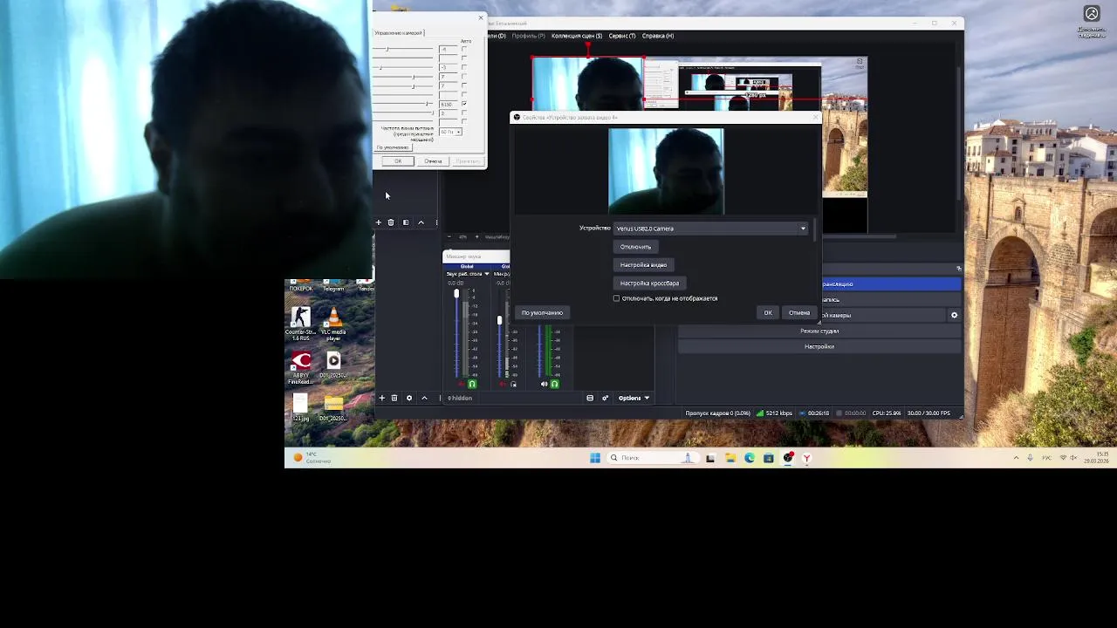1117x628 pixels.
Task: Delete selected scene with trash icon
Action: coord(391,222)
